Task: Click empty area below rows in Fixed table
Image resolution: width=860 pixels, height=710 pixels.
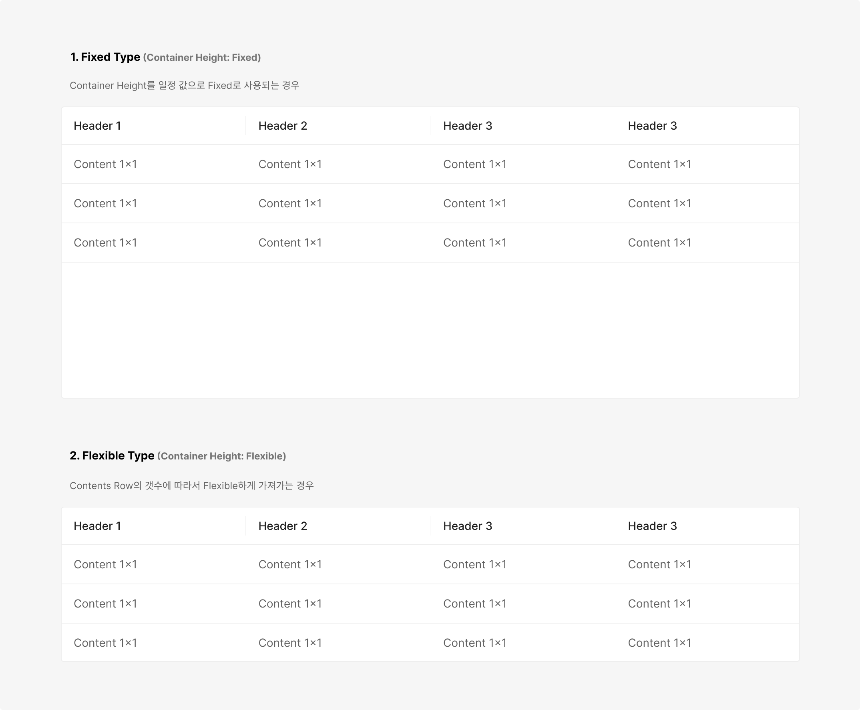Action: 430,330
